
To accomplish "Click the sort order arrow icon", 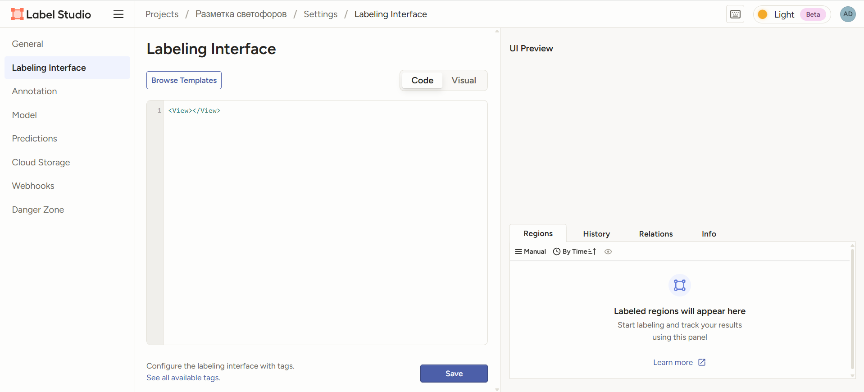I will 592,251.
